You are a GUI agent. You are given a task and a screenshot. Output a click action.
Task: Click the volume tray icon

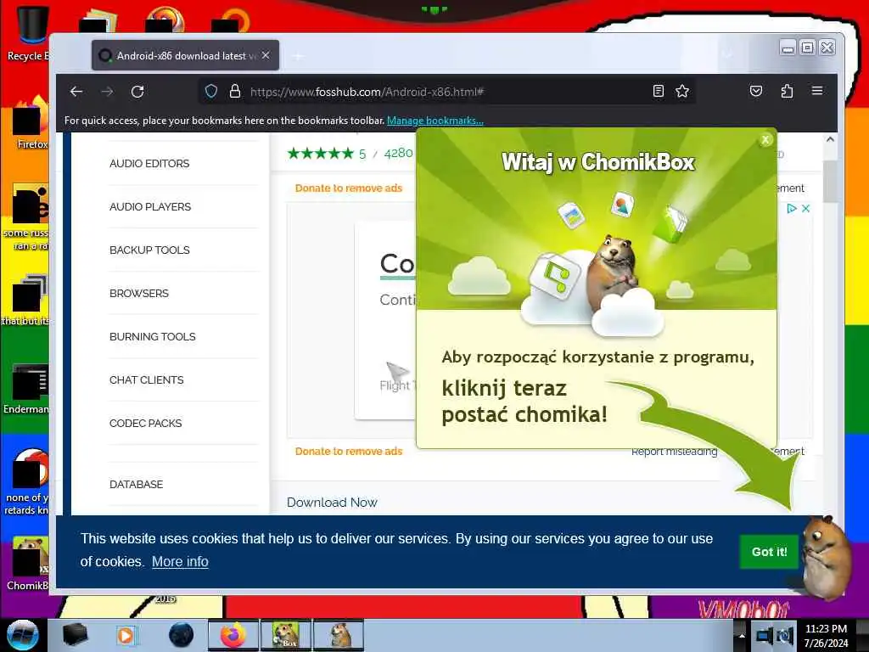click(785, 635)
